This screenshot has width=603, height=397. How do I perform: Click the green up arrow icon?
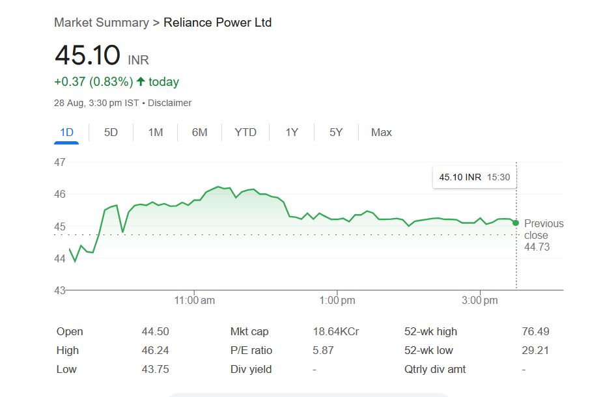(x=141, y=82)
